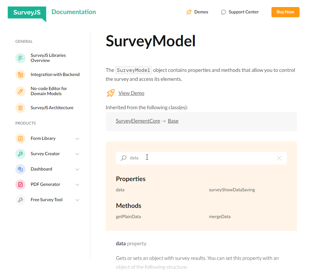Click the Buy Now button
The image size is (312, 274).
[285, 12]
